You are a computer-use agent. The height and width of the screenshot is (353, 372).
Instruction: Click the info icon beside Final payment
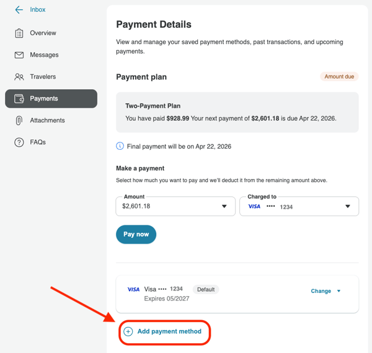(x=120, y=146)
